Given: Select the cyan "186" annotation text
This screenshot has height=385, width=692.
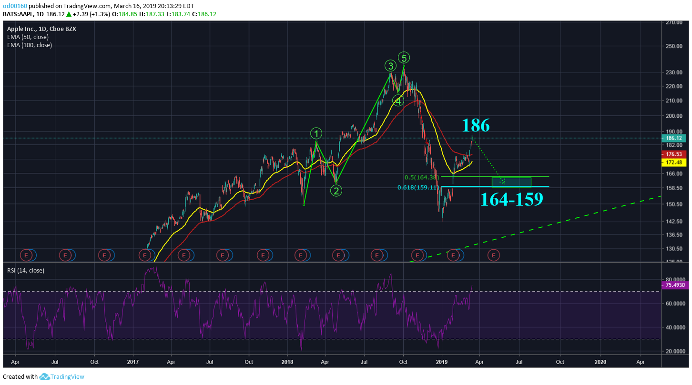Looking at the screenshot, I should pos(476,125).
